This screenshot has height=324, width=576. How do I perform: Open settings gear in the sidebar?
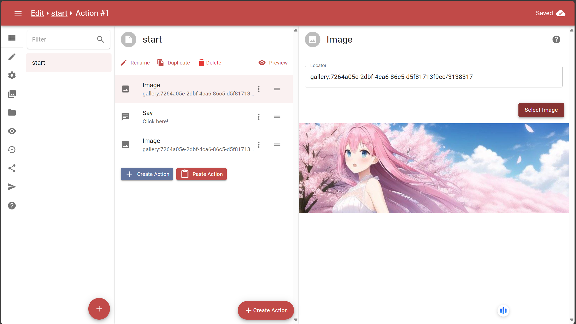(x=12, y=75)
